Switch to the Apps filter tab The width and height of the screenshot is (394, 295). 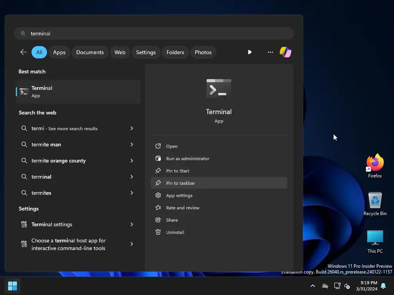click(x=59, y=52)
